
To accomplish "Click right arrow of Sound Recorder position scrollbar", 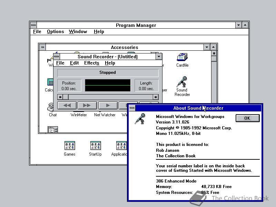I will coord(156,97).
